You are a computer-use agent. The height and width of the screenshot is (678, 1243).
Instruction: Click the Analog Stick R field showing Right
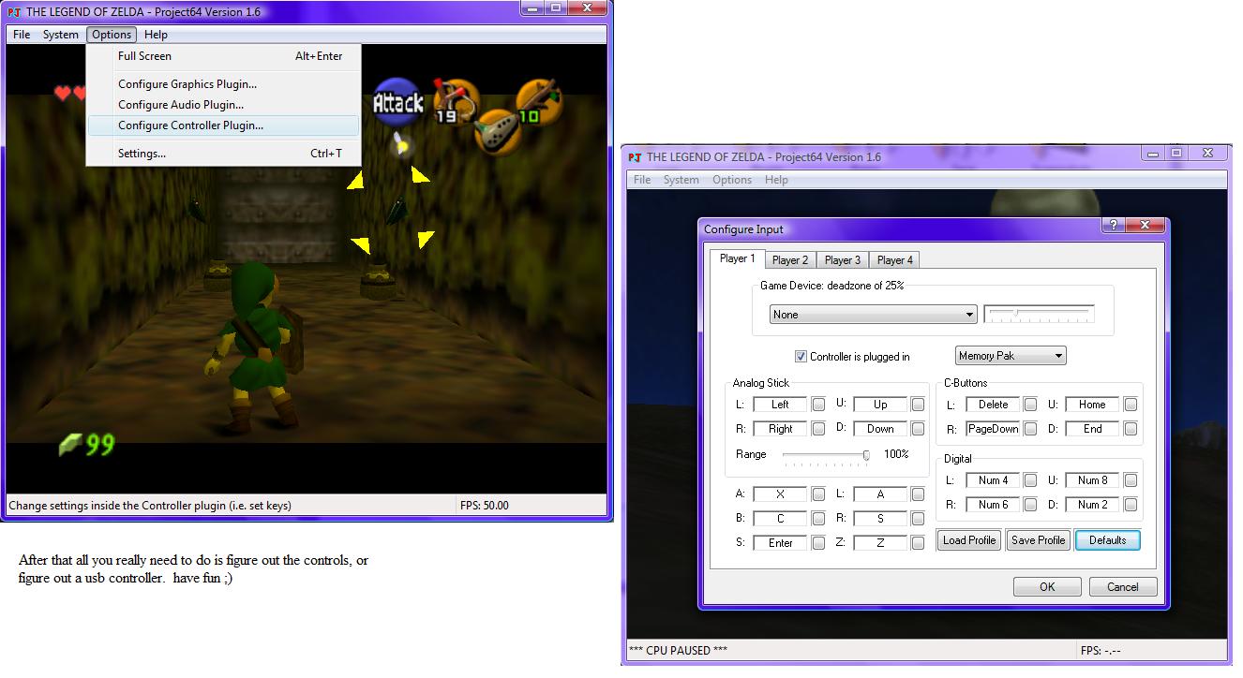[780, 429]
